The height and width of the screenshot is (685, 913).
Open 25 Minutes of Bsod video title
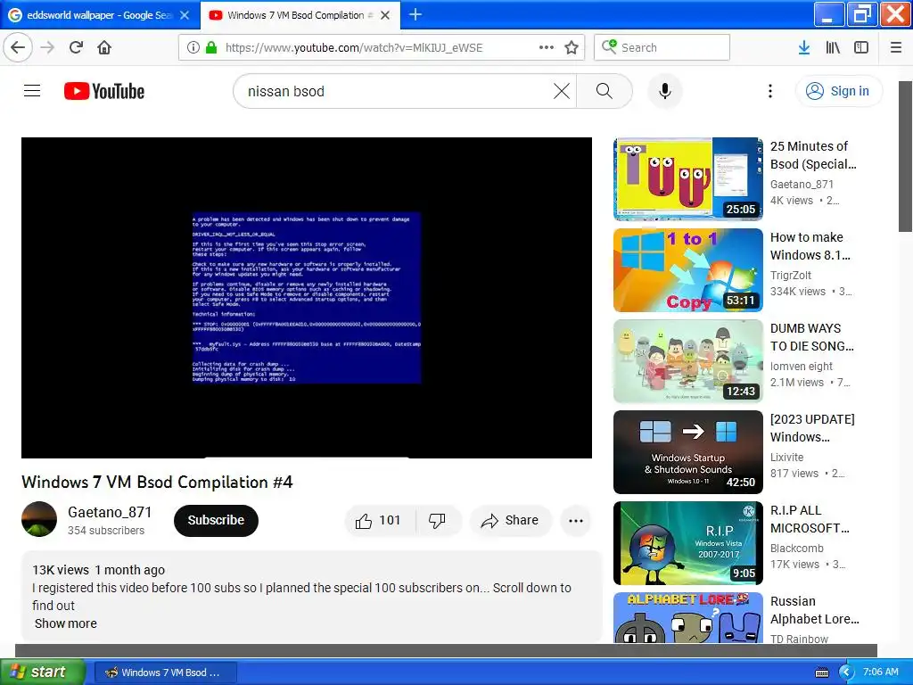pyautogui.click(x=813, y=155)
